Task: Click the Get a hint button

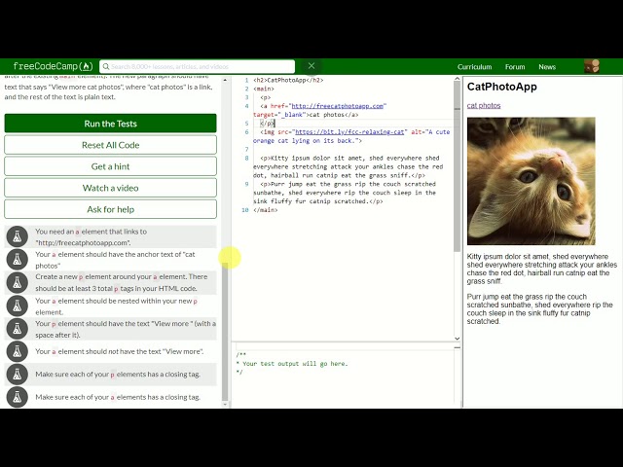Action: 110,166
